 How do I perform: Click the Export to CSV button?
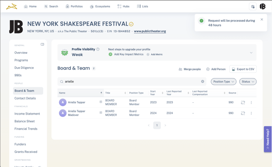pyautogui.click(x=243, y=69)
